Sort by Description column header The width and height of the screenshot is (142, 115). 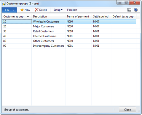point(48,16)
